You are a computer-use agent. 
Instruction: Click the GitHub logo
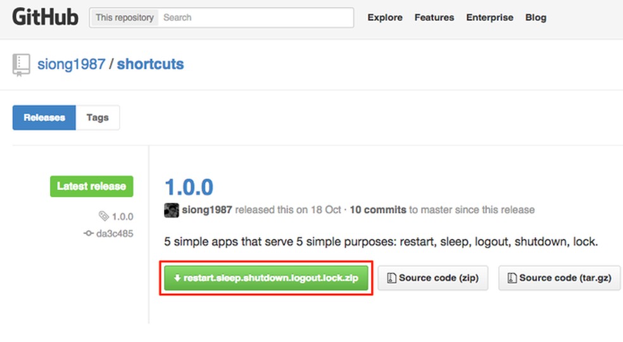pos(45,17)
